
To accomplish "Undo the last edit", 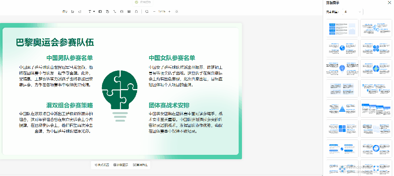I will [72, 11].
